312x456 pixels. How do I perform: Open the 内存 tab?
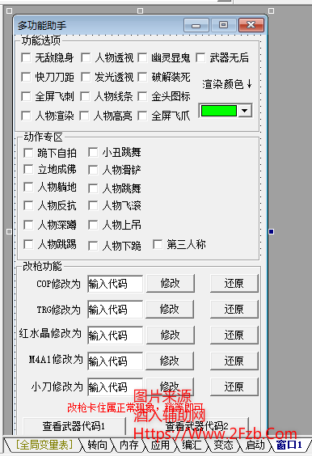click(x=129, y=445)
